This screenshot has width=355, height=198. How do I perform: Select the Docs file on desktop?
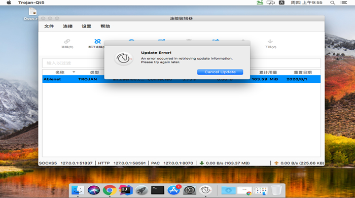[x=32, y=14]
